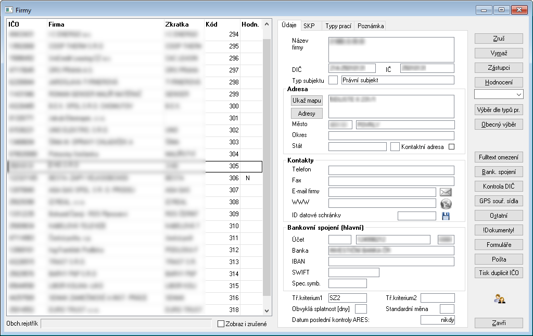Viewport: 533px width, 336px height.
Task: Click the Ostatní button
Action: pos(499,216)
